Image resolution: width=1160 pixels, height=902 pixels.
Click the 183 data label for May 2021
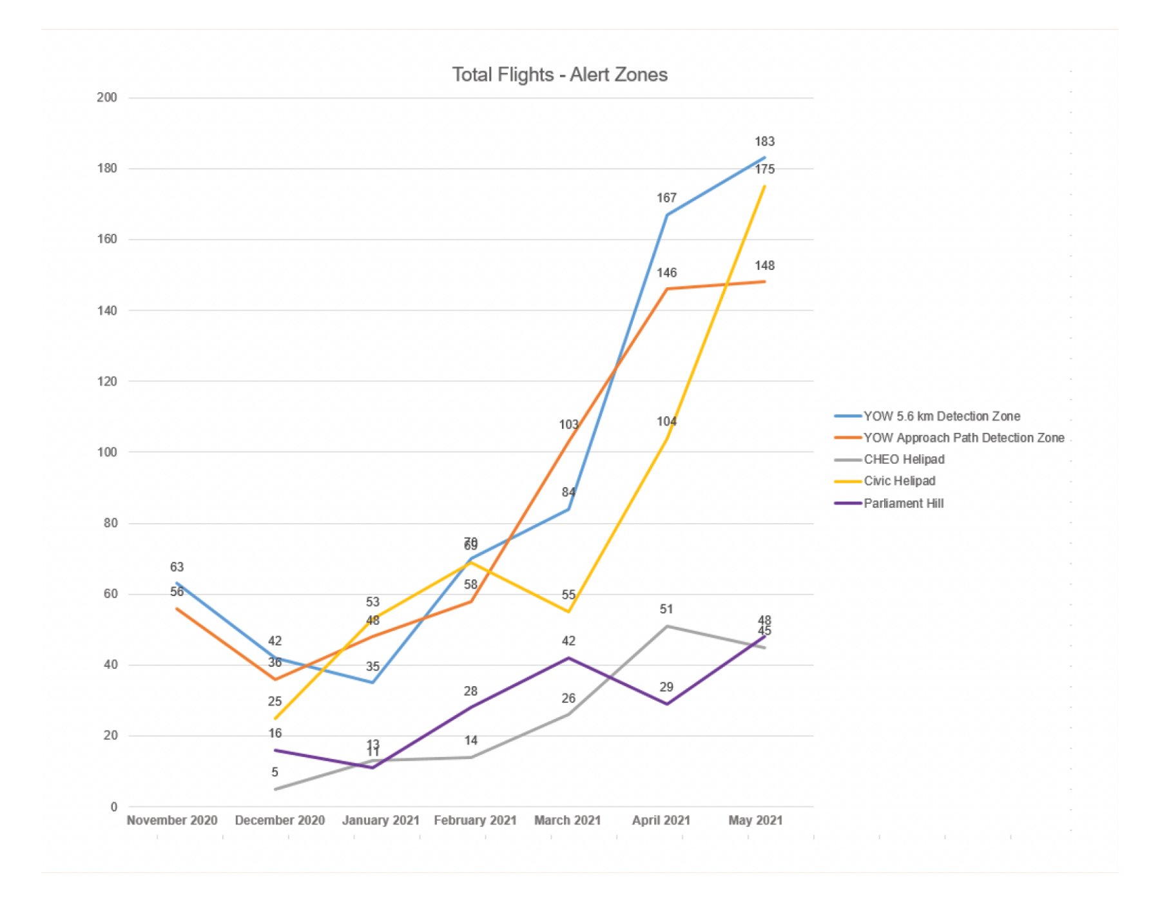click(x=764, y=142)
